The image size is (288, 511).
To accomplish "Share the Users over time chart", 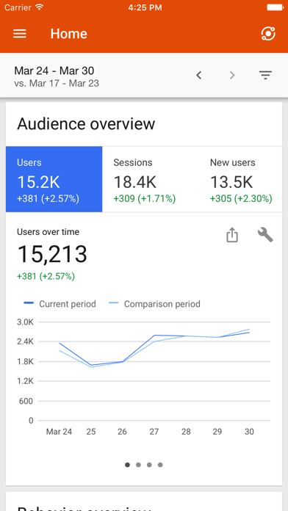I will tap(232, 235).
